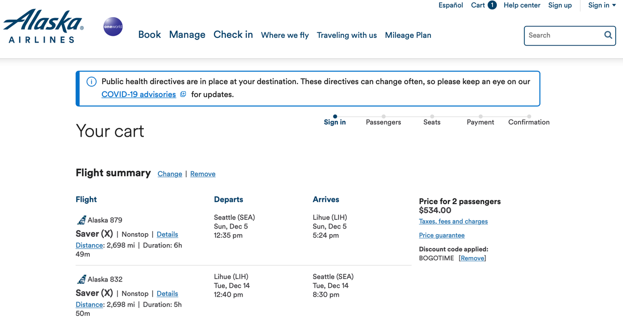
Task: Click the airplane icon next to Alaska 879
Action: (x=82, y=220)
